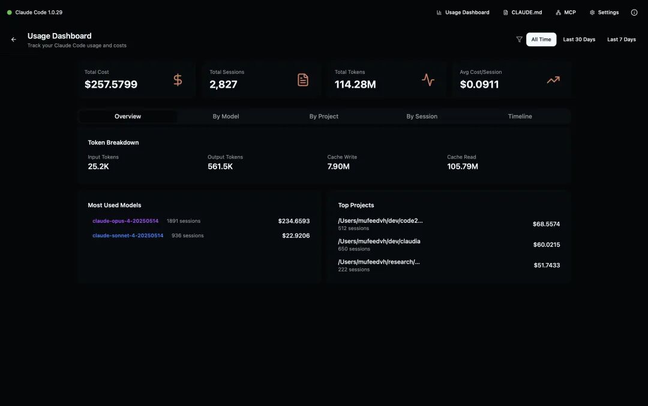Switch to Last 30 Days range
Screen dimensions: 648x406
[579, 39]
